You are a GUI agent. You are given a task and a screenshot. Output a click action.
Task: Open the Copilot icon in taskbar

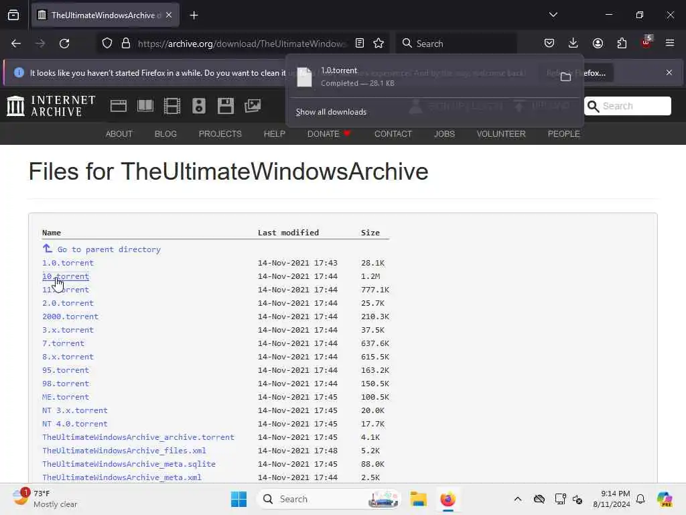click(665, 499)
